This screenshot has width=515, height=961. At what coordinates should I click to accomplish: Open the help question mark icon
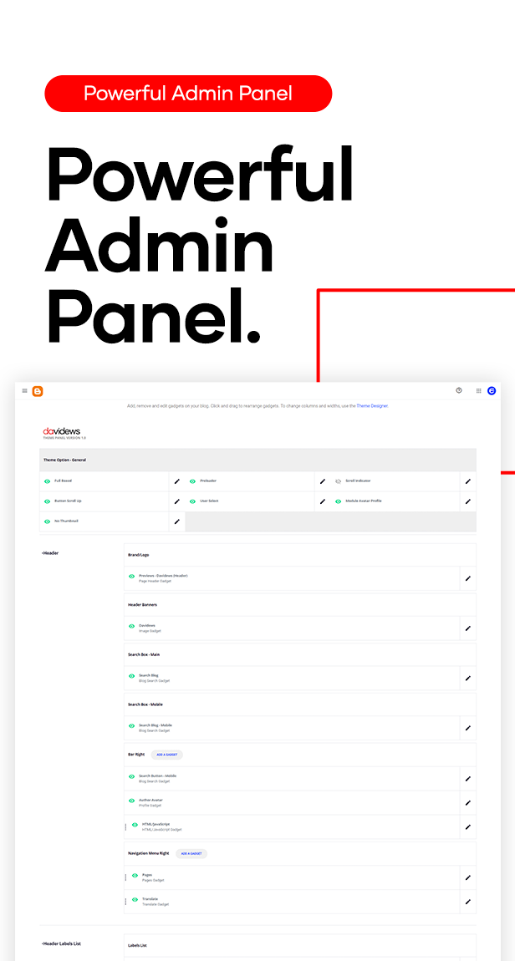[458, 390]
